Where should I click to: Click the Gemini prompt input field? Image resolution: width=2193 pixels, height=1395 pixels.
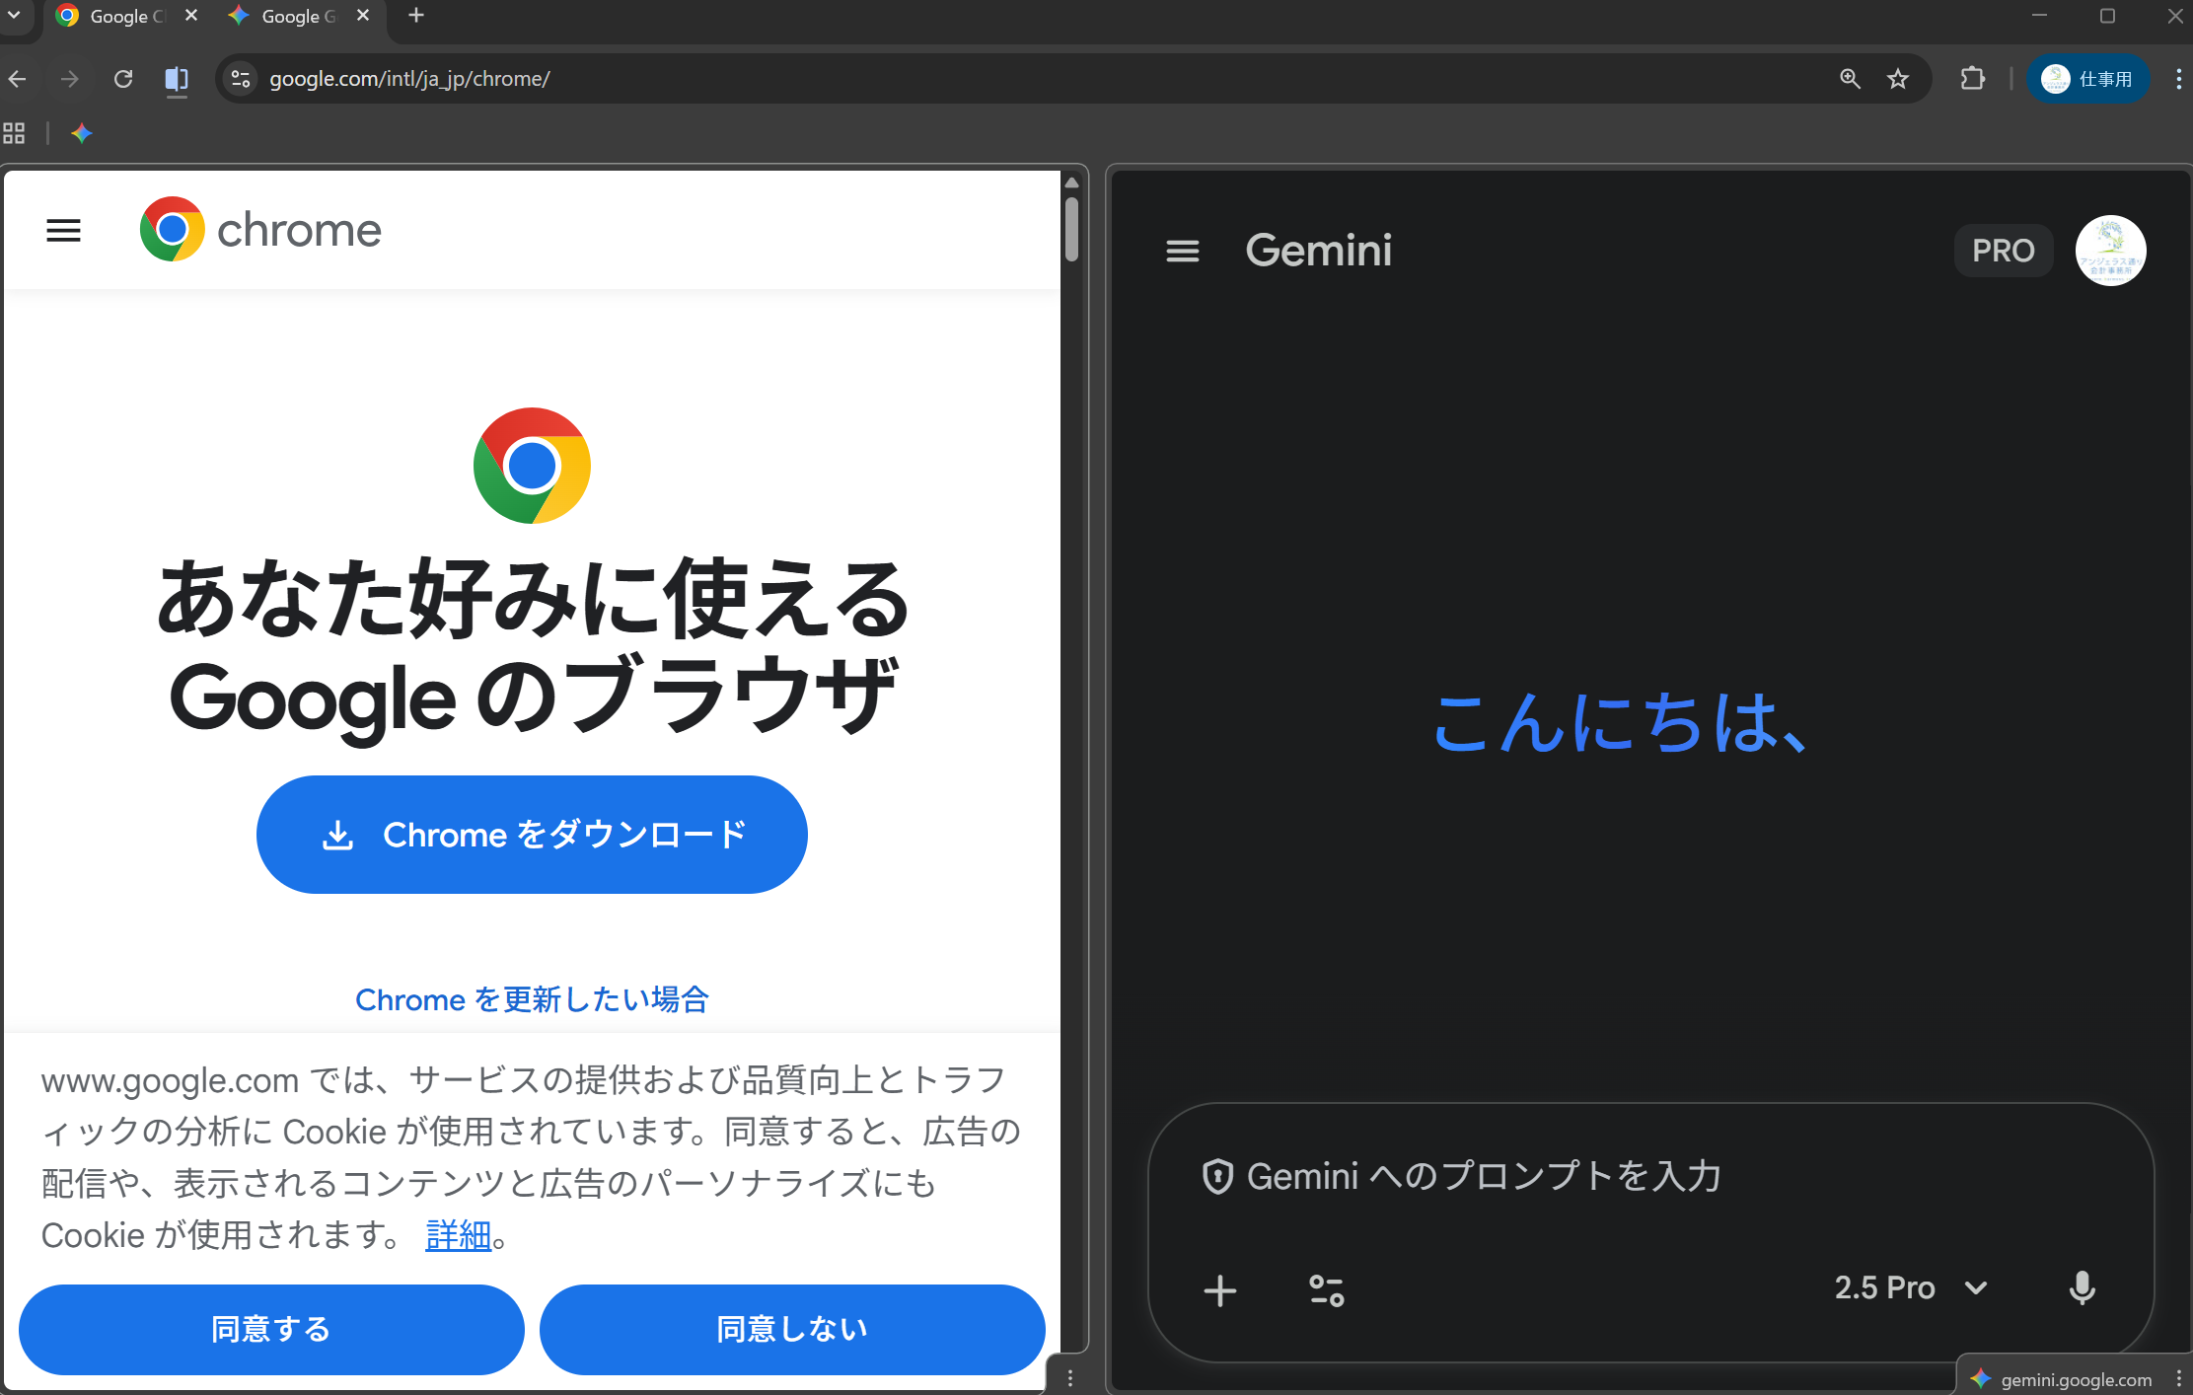coord(1578,1176)
